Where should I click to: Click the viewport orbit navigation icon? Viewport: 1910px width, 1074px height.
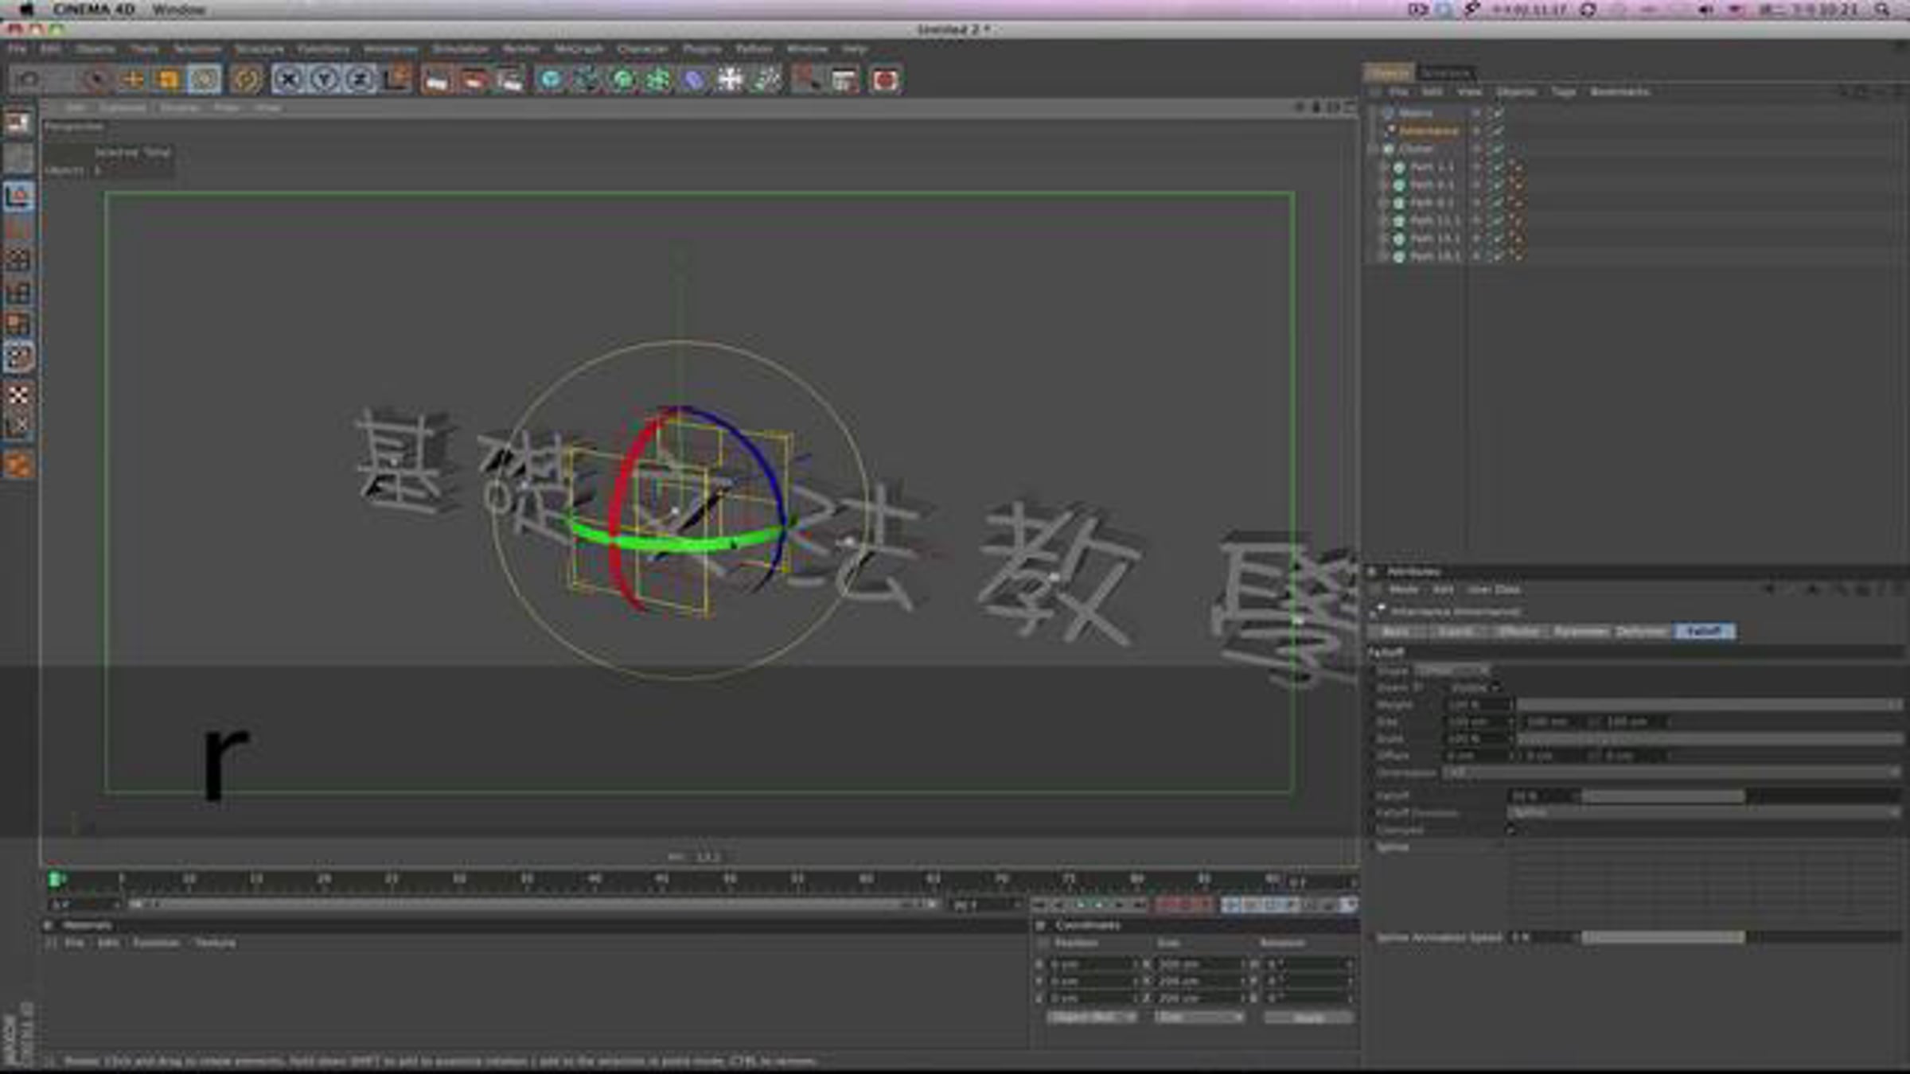pyautogui.click(x=1333, y=107)
